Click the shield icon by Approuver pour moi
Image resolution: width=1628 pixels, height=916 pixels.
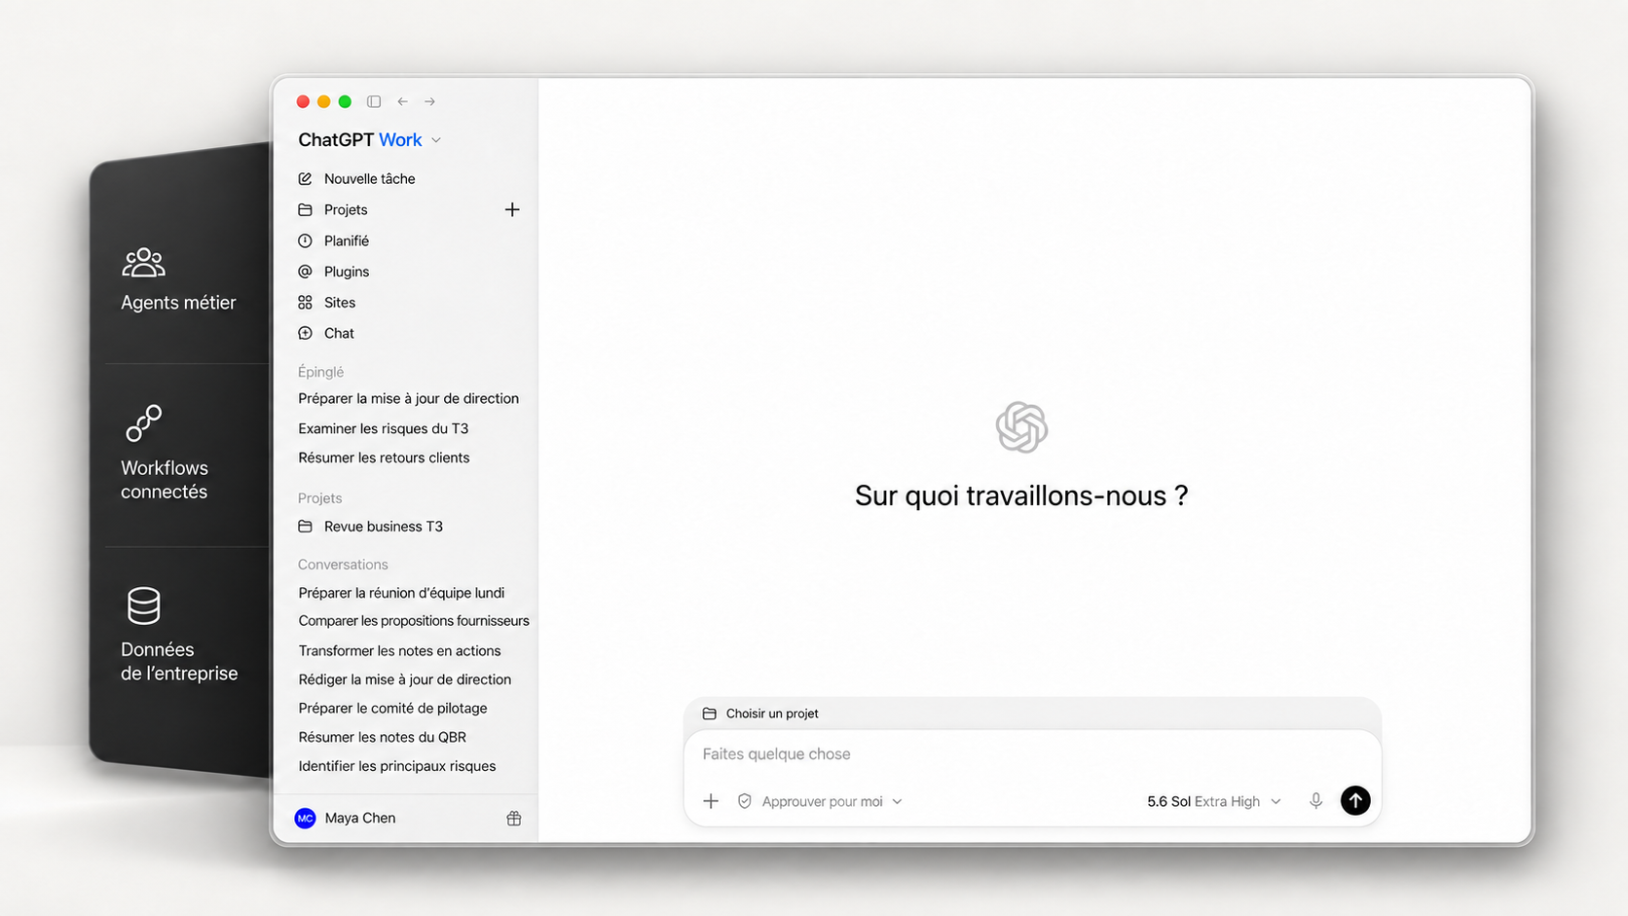[745, 801]
